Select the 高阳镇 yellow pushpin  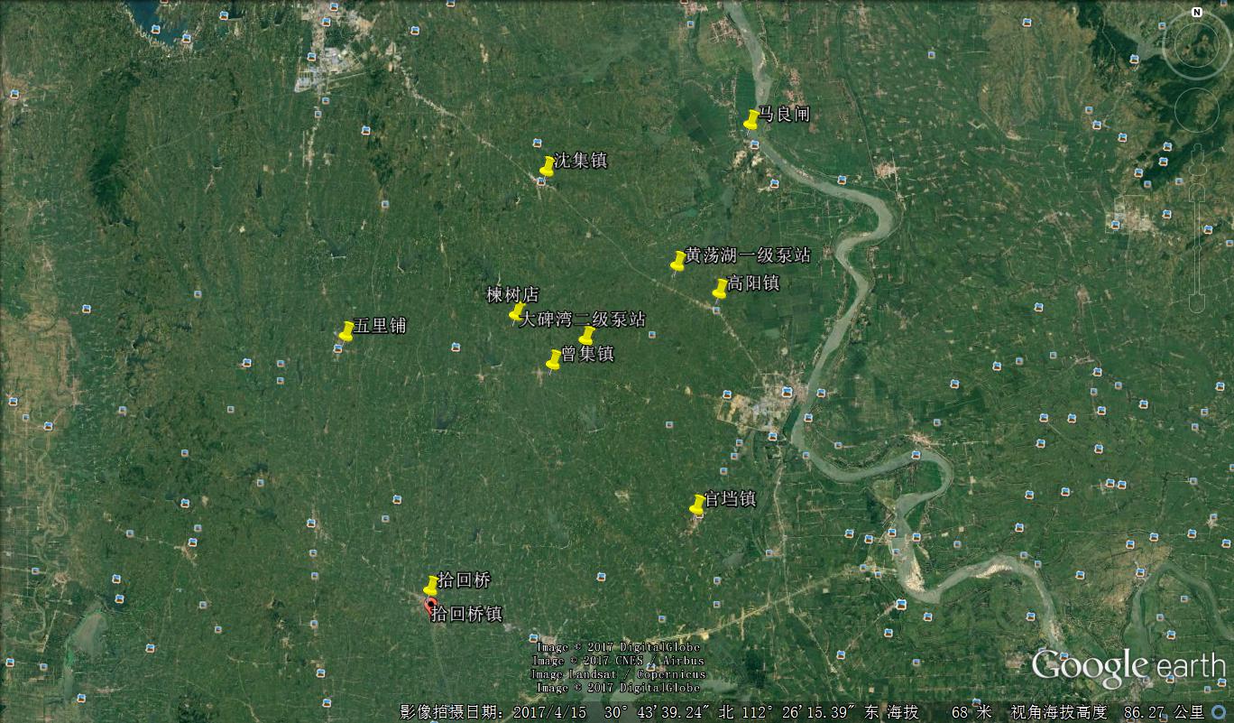[x=720, y=289]
